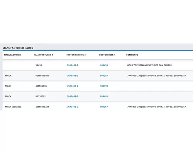Select the 40MH418BM manufacturer number cell
Screen dimensions: 193x154
(42, 75)
